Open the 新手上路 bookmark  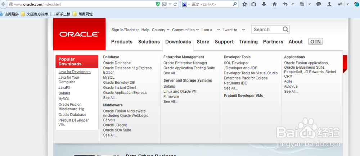pyautogui.click(x=60, y=14)
